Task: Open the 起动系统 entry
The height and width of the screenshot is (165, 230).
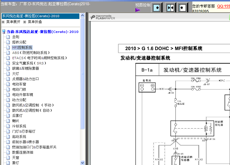Action: tap(19, 137)
